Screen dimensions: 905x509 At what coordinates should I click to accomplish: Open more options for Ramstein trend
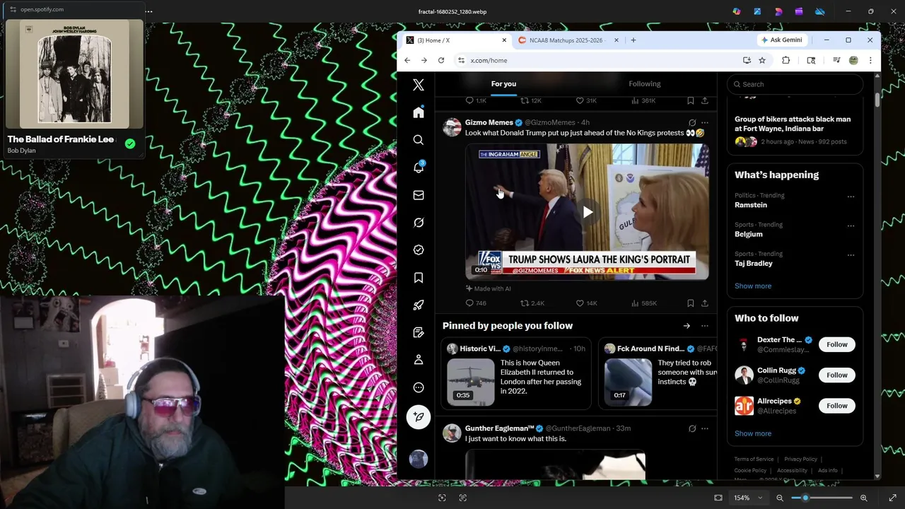[x=851, y=197]
